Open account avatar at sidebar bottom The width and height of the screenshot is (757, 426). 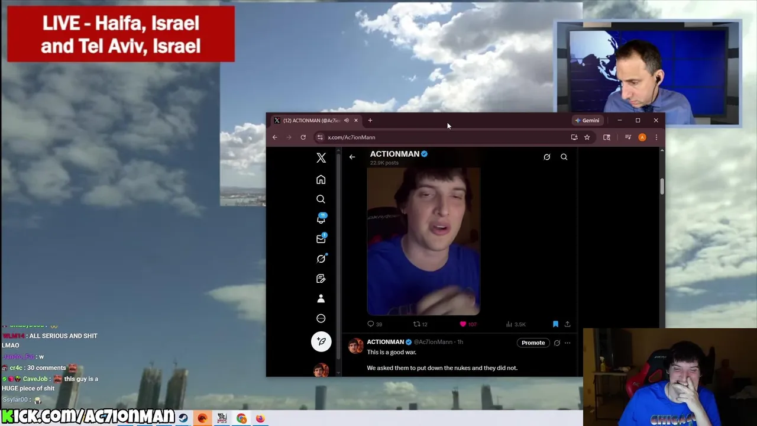321,370
